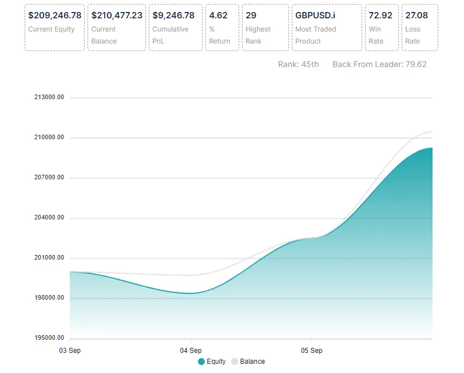Select the Win Rate card showing 72.92
464x373 pixels.
(382, 27)
